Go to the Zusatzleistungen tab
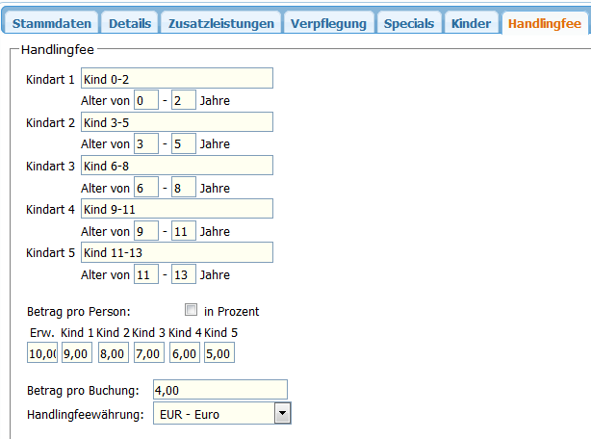Viewport: 591px width, 439px height. [x=221, y=23]
